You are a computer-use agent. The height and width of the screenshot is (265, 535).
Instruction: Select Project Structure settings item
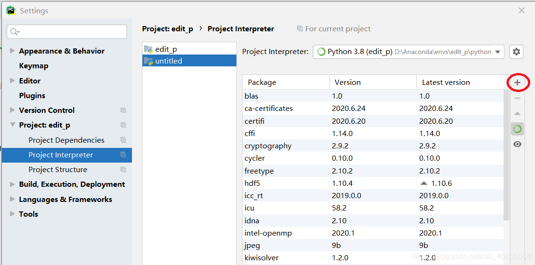[x=58, y=170]
